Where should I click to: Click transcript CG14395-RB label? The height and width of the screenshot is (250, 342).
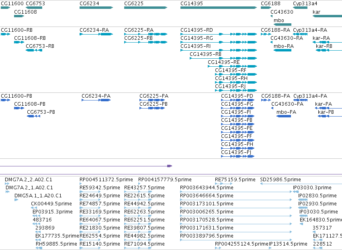(x=205, y=54)
